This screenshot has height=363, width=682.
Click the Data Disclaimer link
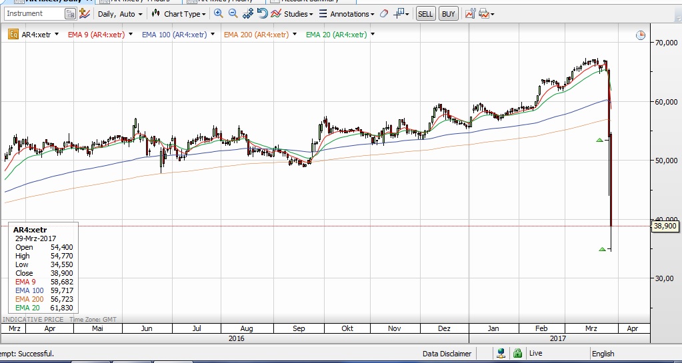[447, 354]
